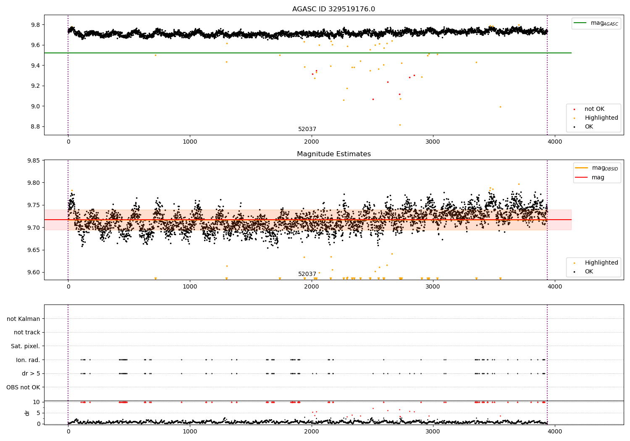This screenshot has height=441, width=630.
Task: Click the 'not track' row label
Action: pyautogui.click(x=27, y=333)
